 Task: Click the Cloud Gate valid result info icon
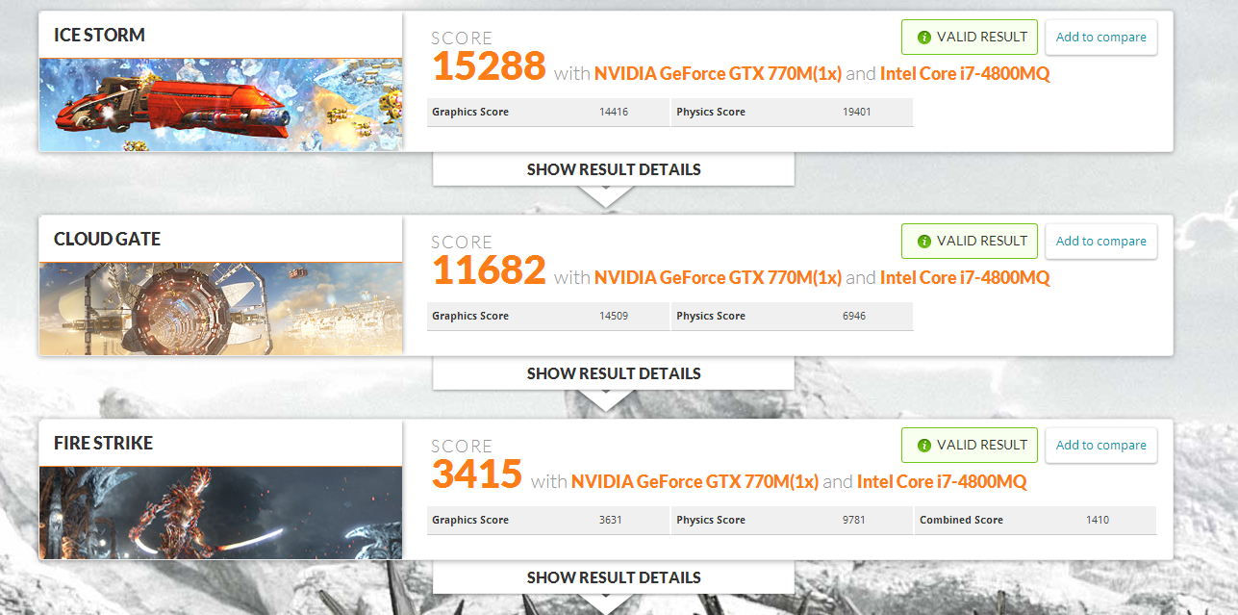[924, 242]
